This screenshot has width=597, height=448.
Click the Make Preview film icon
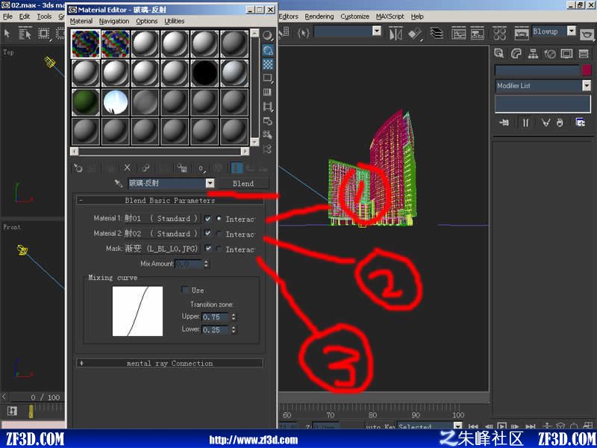tap(268, 106)
